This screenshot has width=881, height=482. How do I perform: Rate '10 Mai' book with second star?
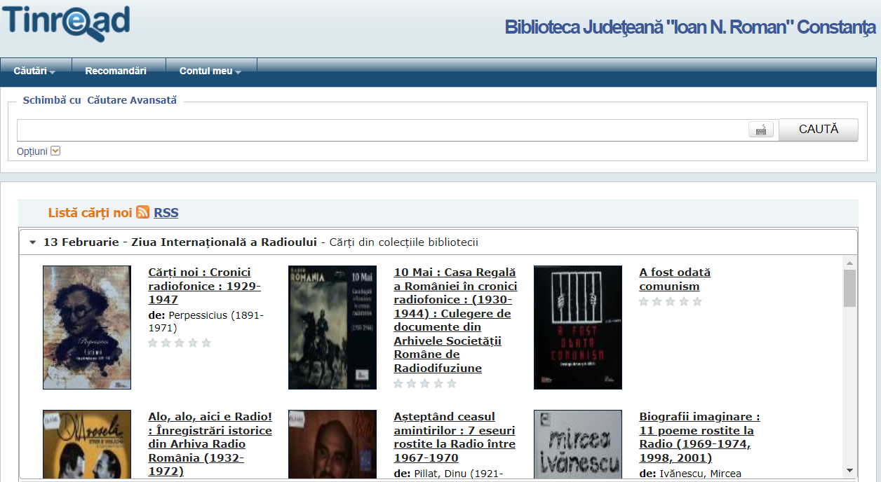point(411,384)
